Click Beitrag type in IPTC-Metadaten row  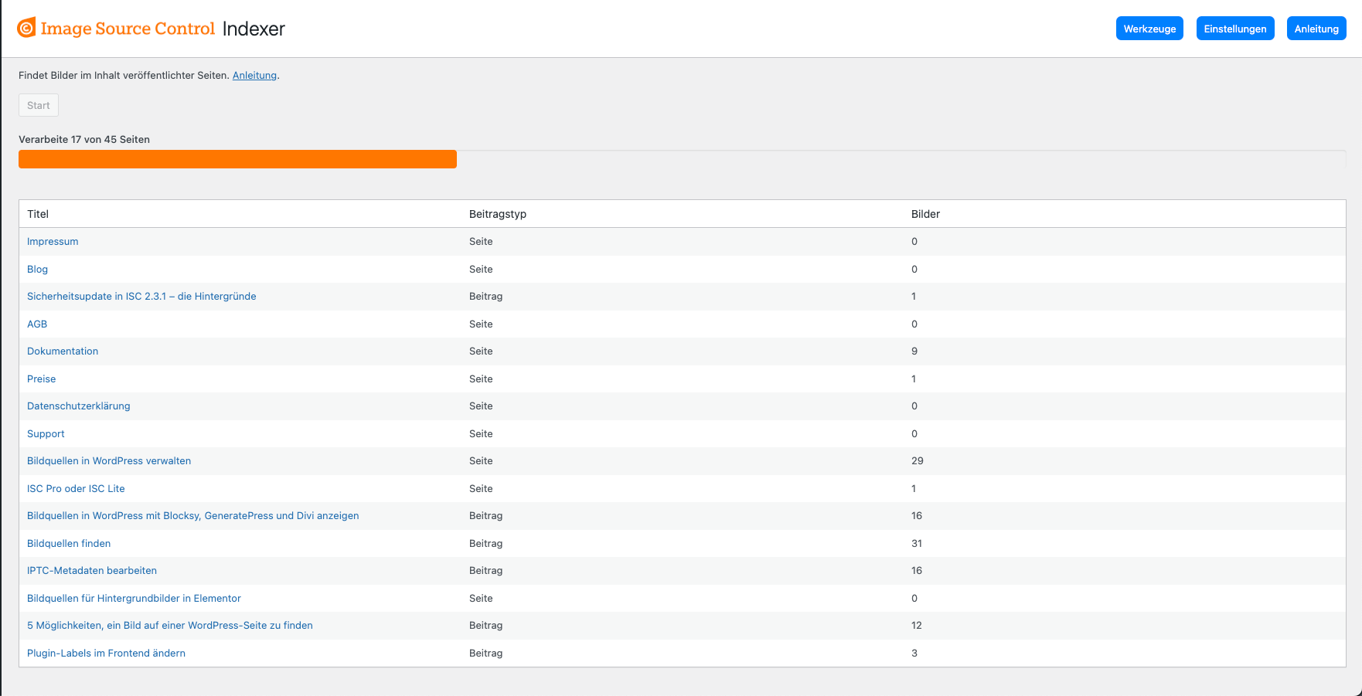pos(485,571)
